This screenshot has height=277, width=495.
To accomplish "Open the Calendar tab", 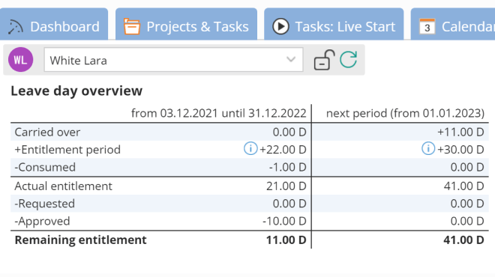I will [x=453, y=24].
